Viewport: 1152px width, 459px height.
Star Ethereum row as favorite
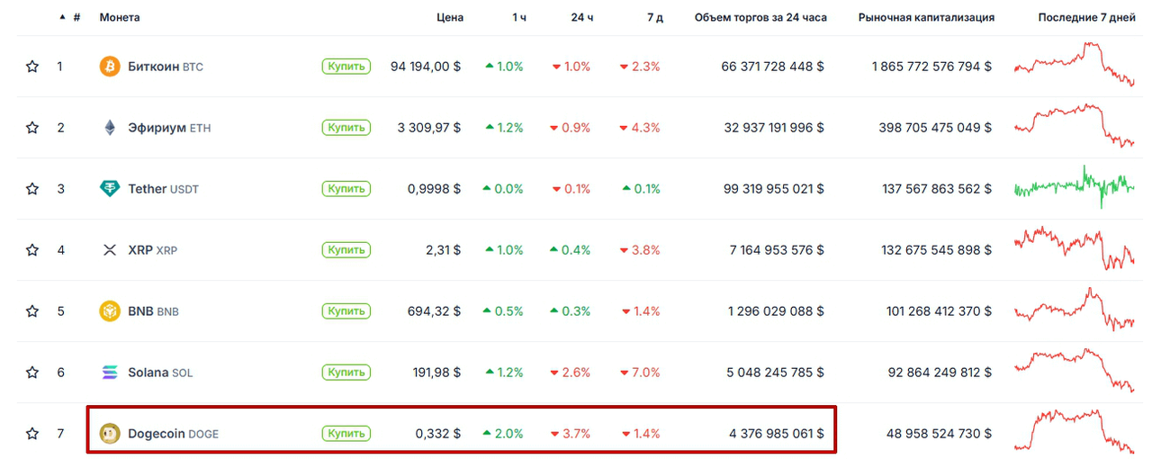32,128
